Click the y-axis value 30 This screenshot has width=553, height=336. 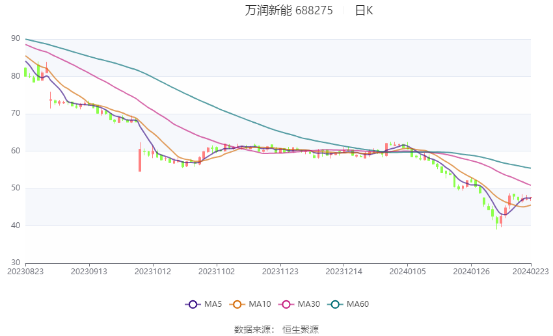point(16,263)
